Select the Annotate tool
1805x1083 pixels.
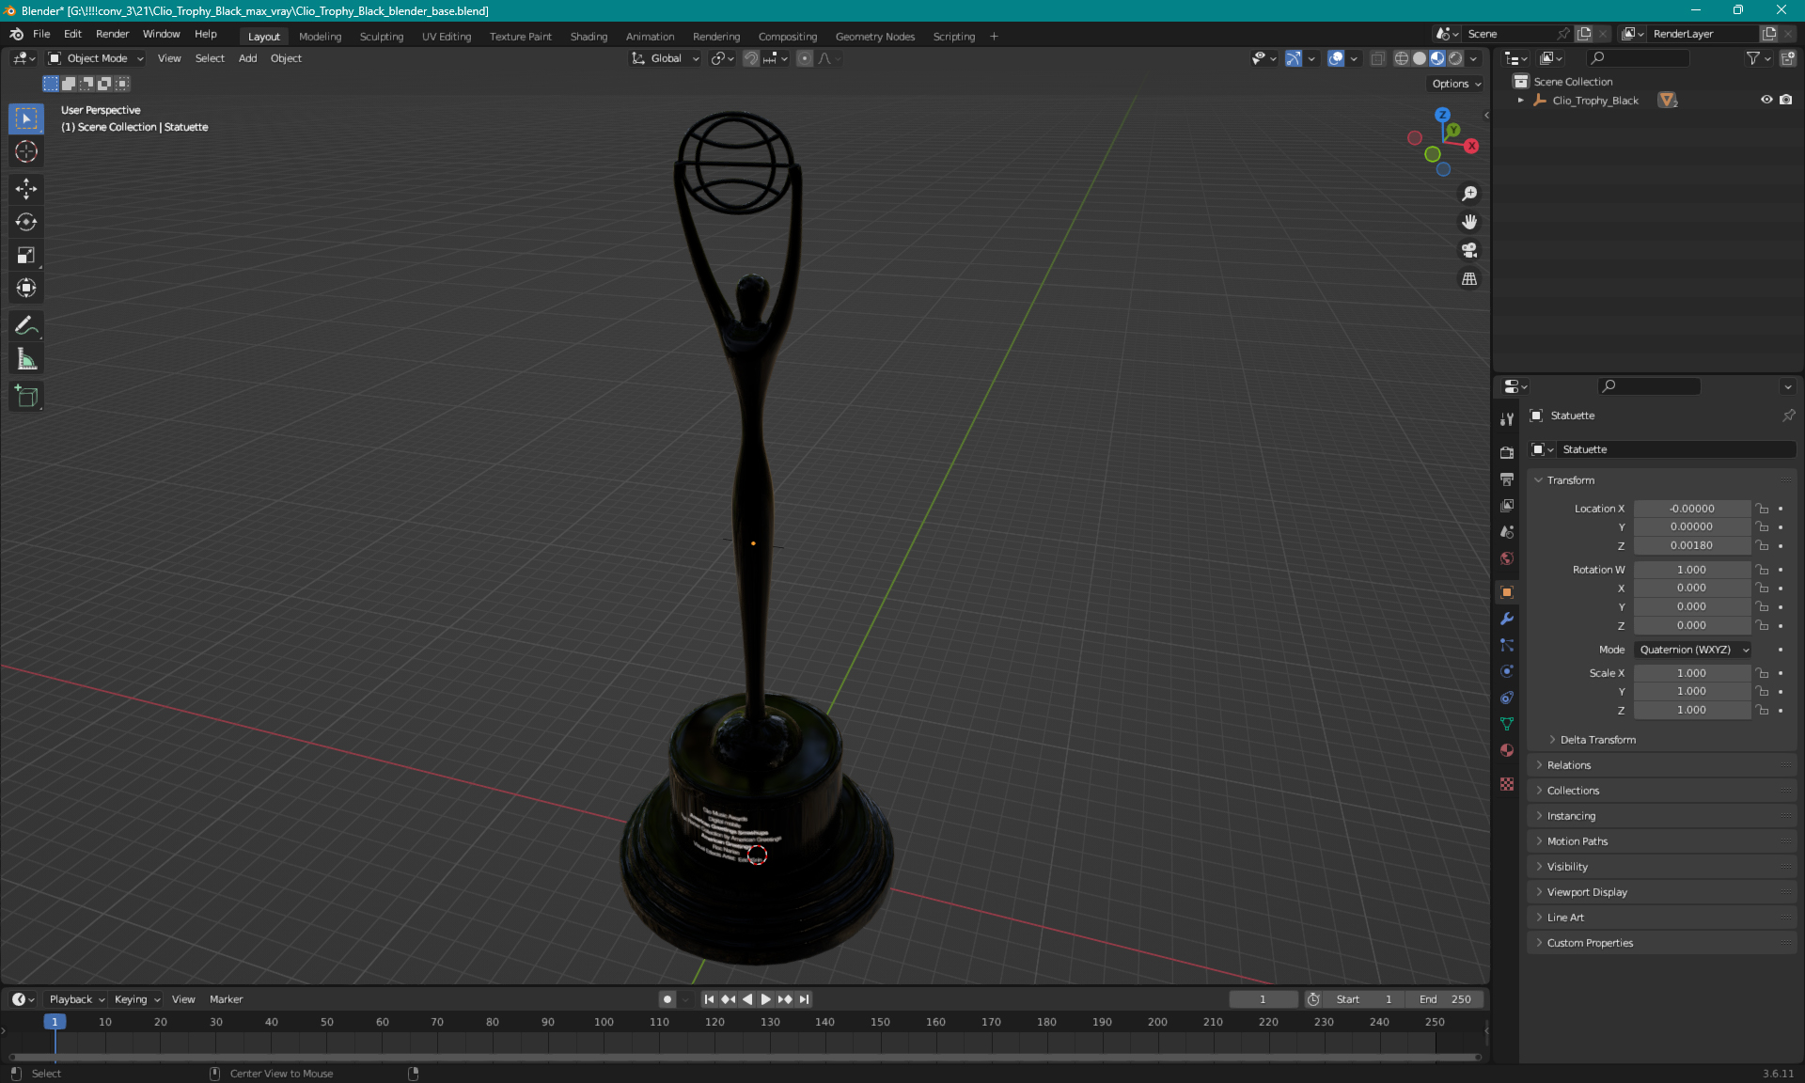pos(26,326)
